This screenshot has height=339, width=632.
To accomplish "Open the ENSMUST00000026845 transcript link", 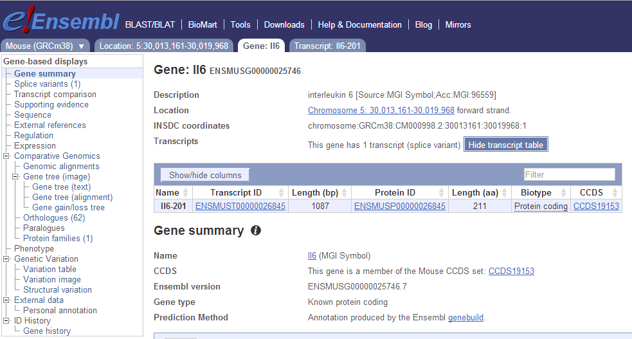I will (240, 206).
